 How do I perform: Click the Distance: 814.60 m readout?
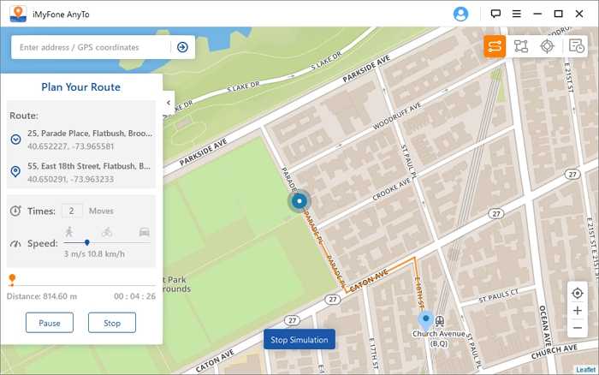[x=42, y=296]
